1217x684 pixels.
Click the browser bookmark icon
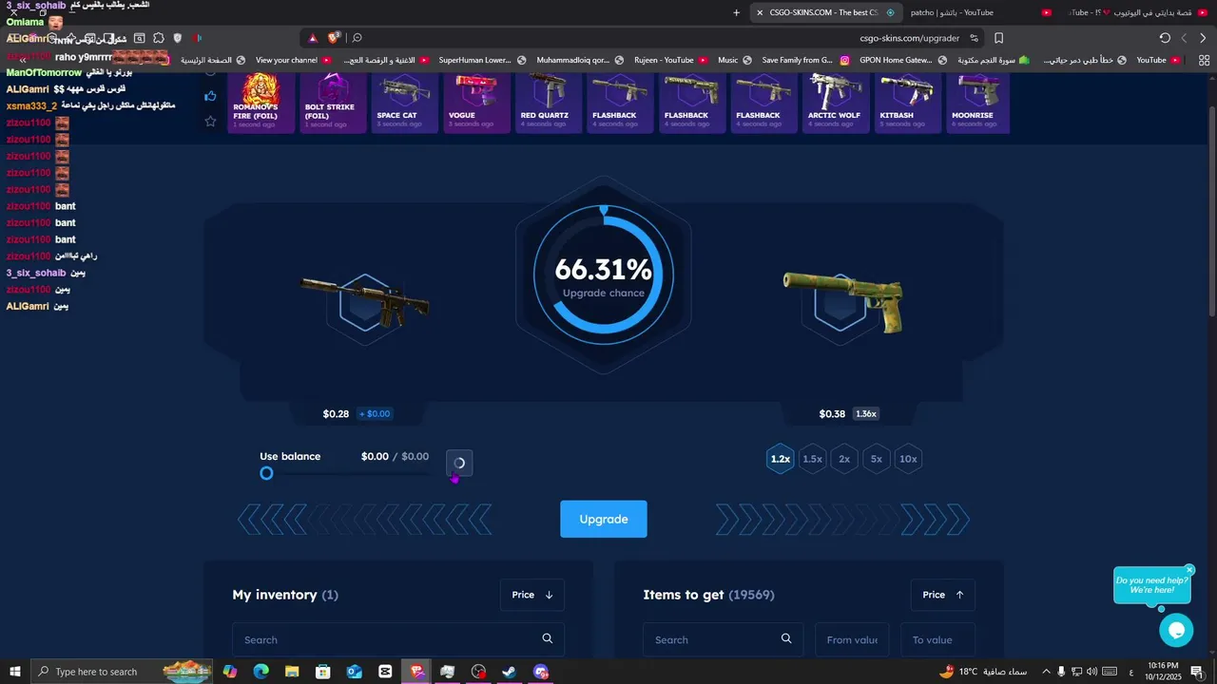point(999,38)
